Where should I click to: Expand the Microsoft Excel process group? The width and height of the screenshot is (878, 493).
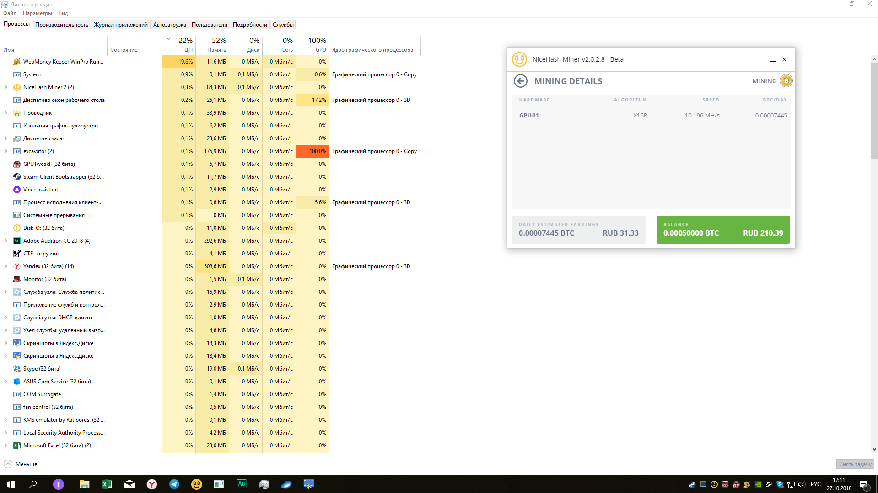pyautogui.click(x=5, y=445)
